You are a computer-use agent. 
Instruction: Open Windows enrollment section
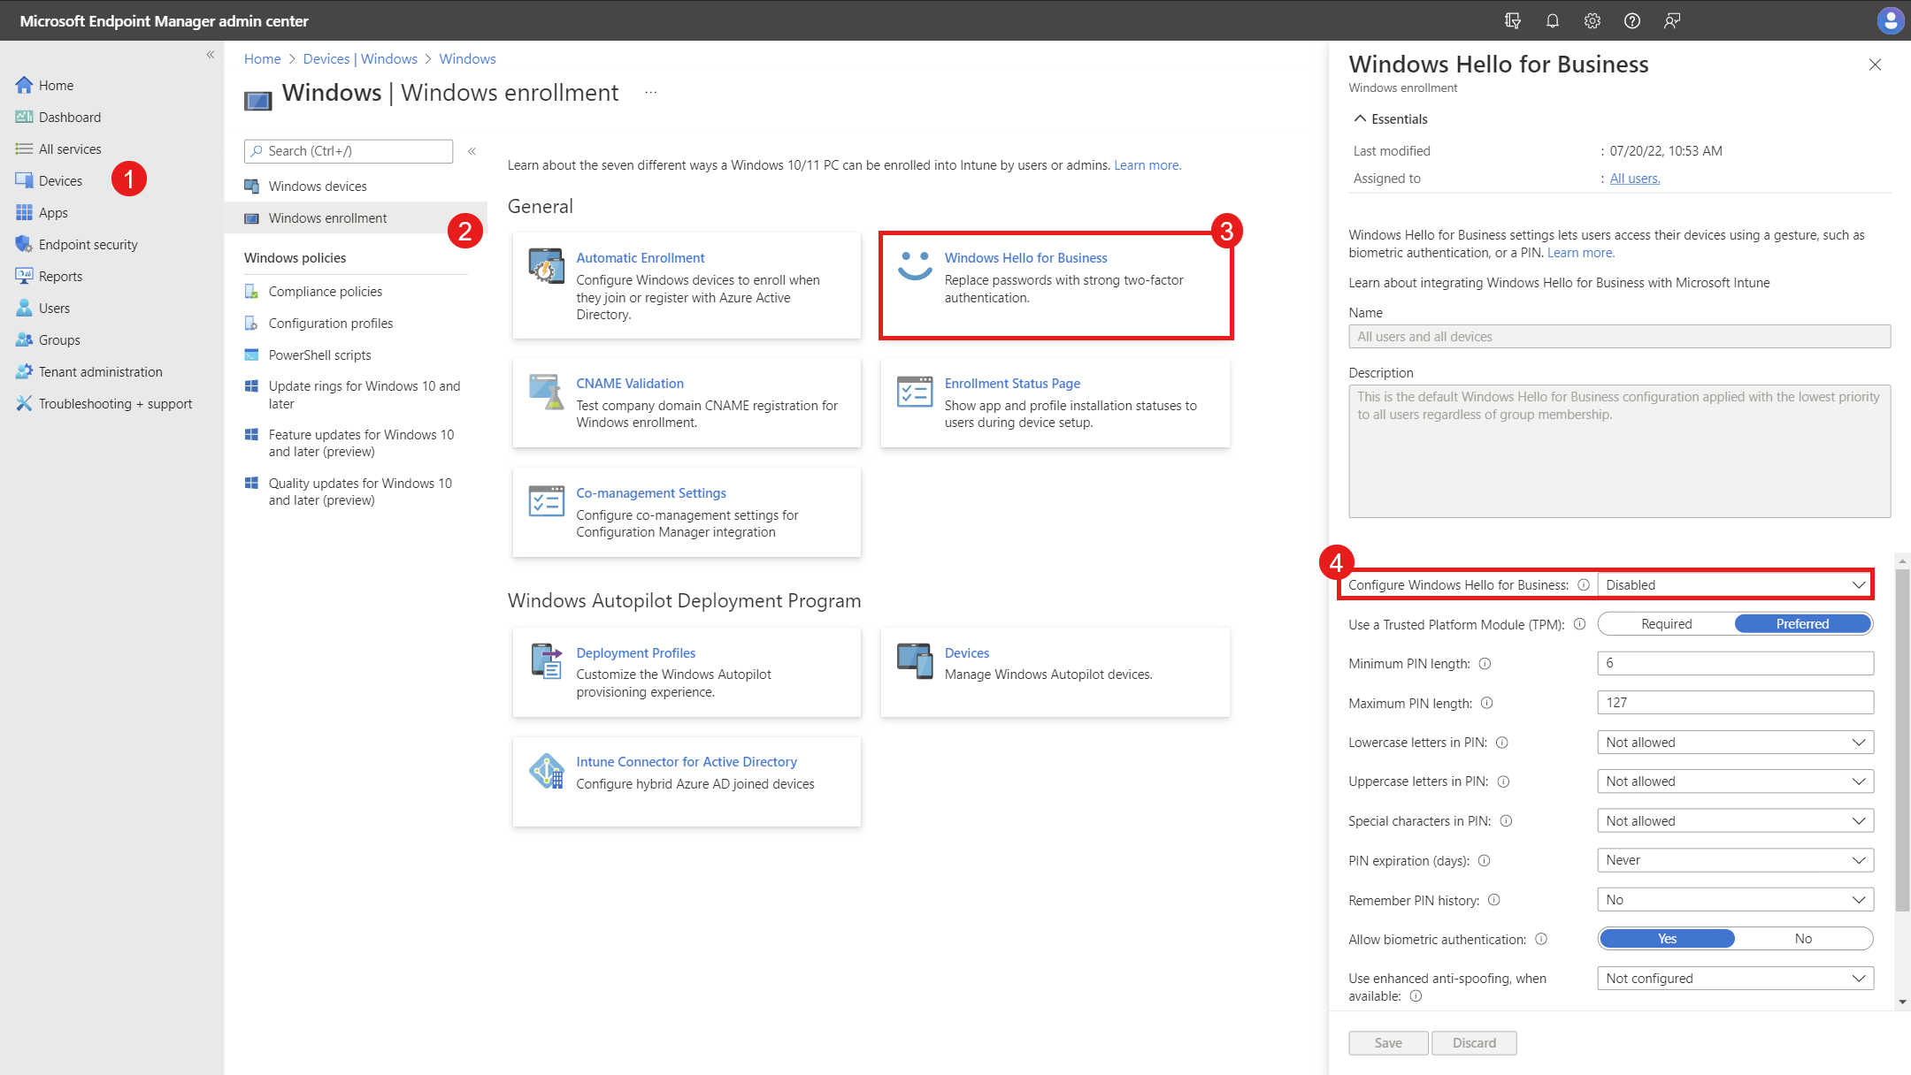[x=326, y=217]
